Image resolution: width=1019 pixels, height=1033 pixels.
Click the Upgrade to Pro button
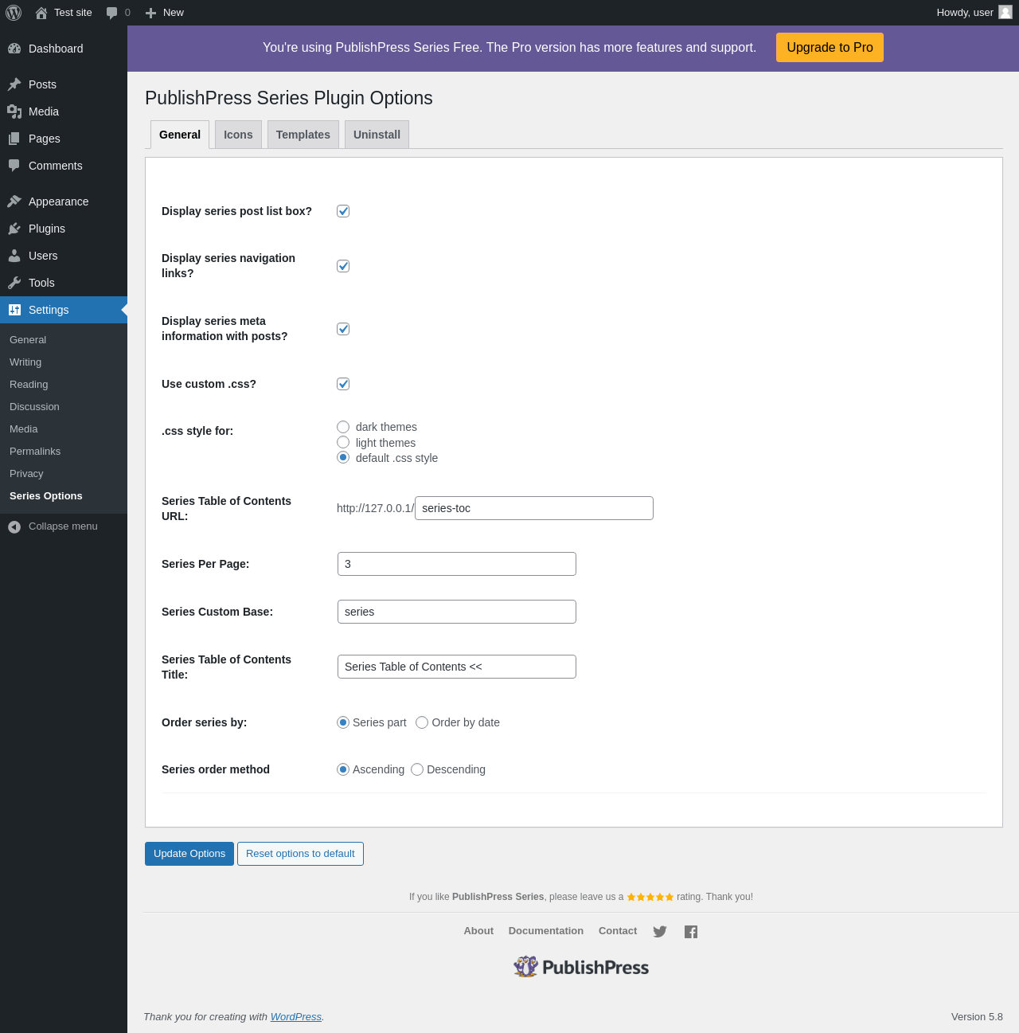tap(830, 48)
